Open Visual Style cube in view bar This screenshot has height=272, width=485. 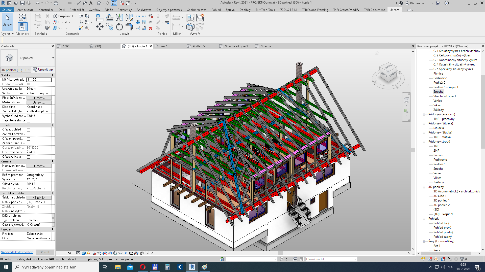click(x=84, y=253)
